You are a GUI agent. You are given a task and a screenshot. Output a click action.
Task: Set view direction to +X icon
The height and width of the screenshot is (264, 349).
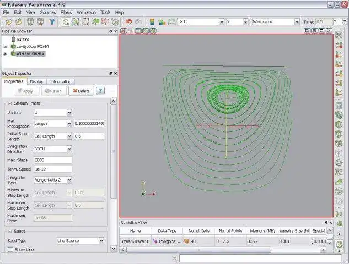339,45
